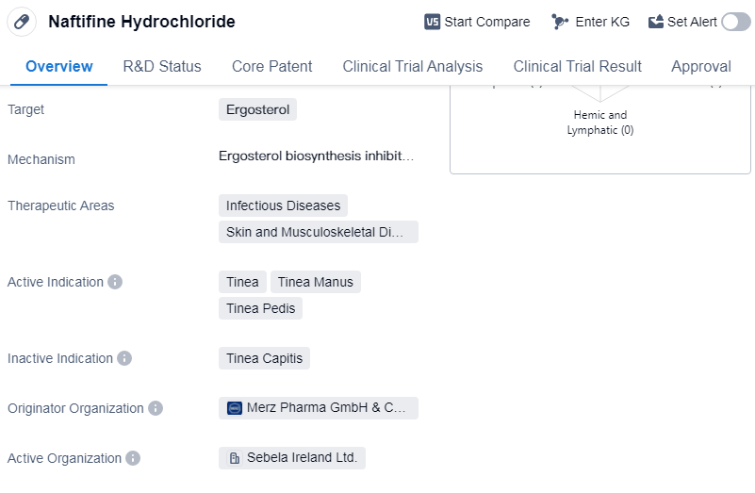
Task: Click the Sebela Ireland building icon
Action: (x=235, y=458)
